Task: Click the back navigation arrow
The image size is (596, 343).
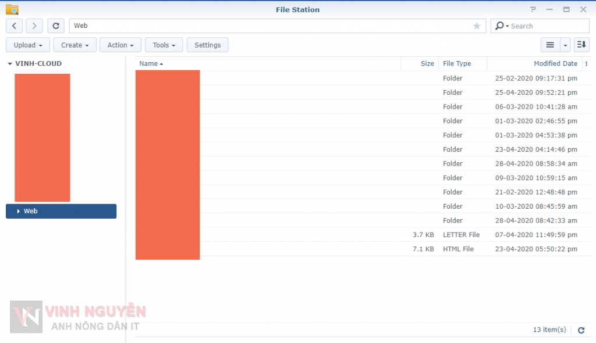Action: click(14, 26)
